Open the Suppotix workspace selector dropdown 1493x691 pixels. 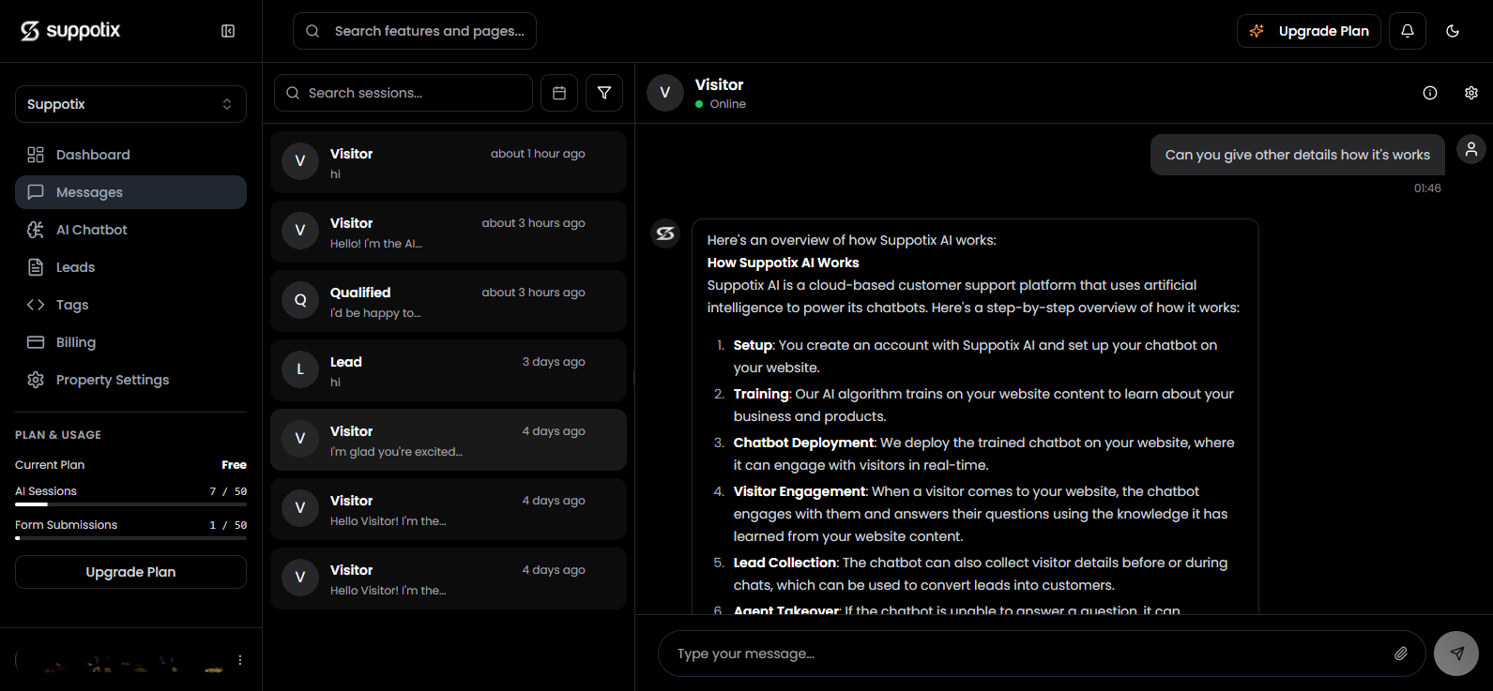click(130, 104)
